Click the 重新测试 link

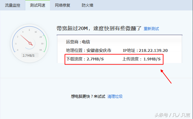pyautogui.click(x=151, y=29)
